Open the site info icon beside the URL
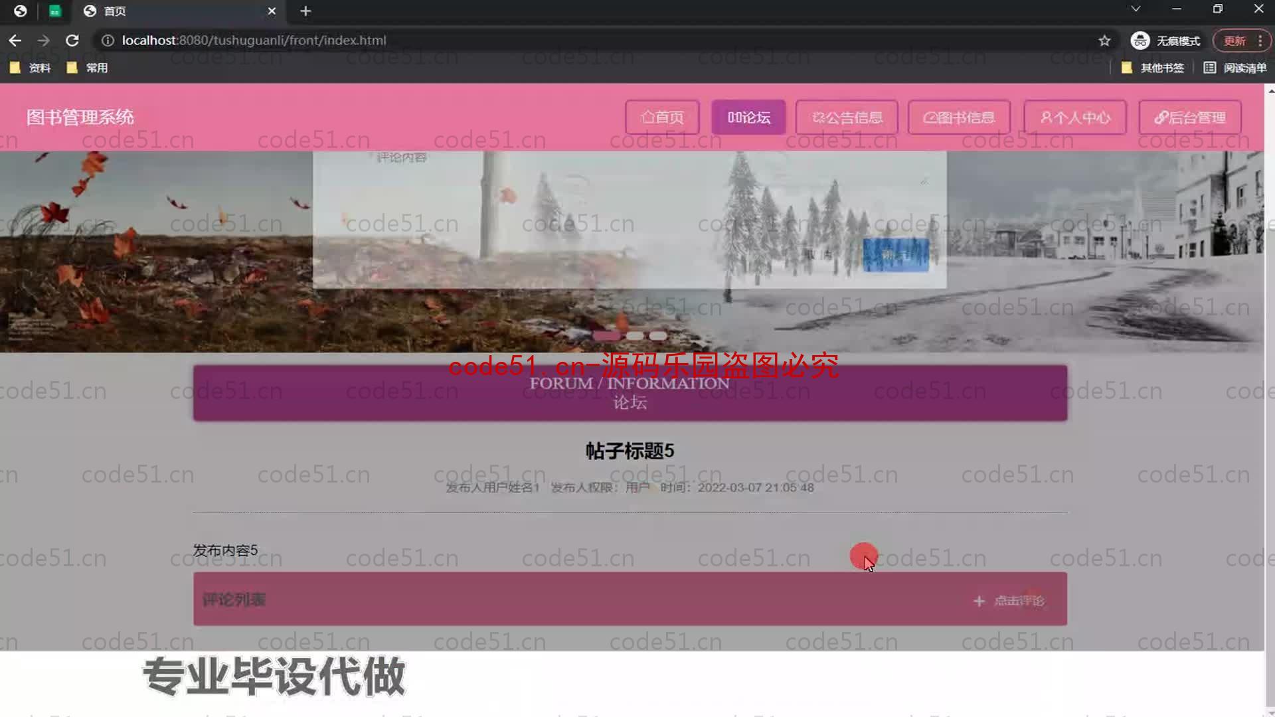1275x717 pixels. click(108, 40)
